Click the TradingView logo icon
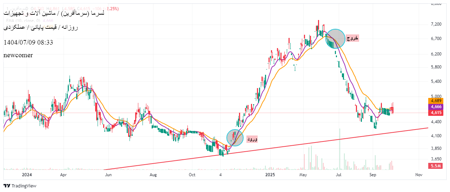Image resolution: width=450 pixels, height=192 pixels. (x=7, y=186)
